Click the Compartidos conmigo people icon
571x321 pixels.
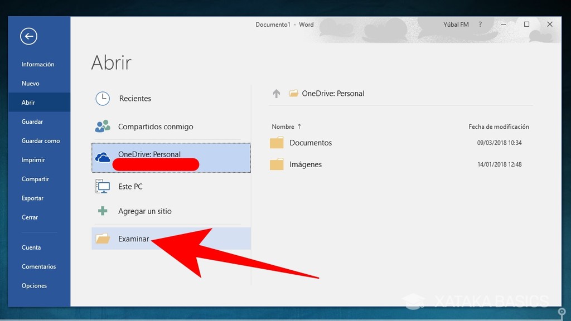click(103, 127)
